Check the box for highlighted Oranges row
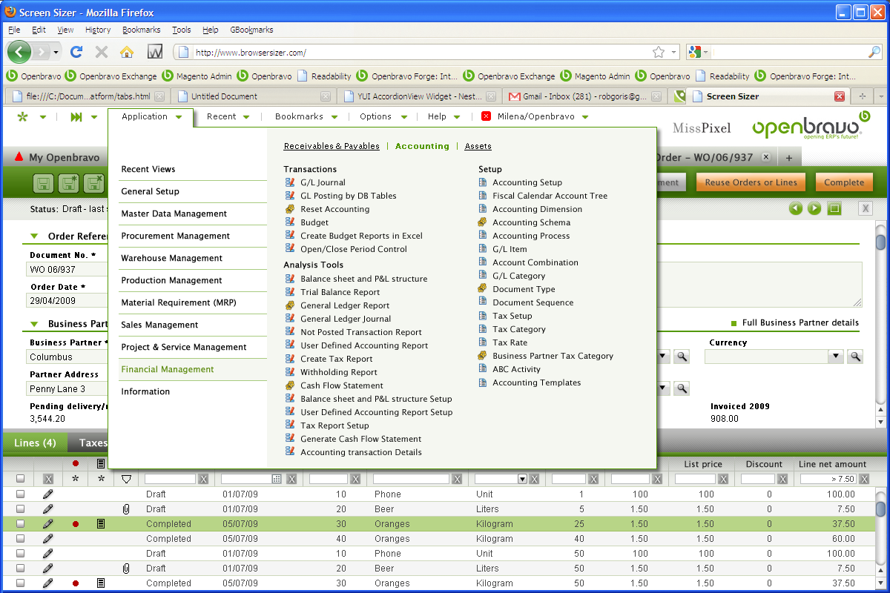 point(21,524)
